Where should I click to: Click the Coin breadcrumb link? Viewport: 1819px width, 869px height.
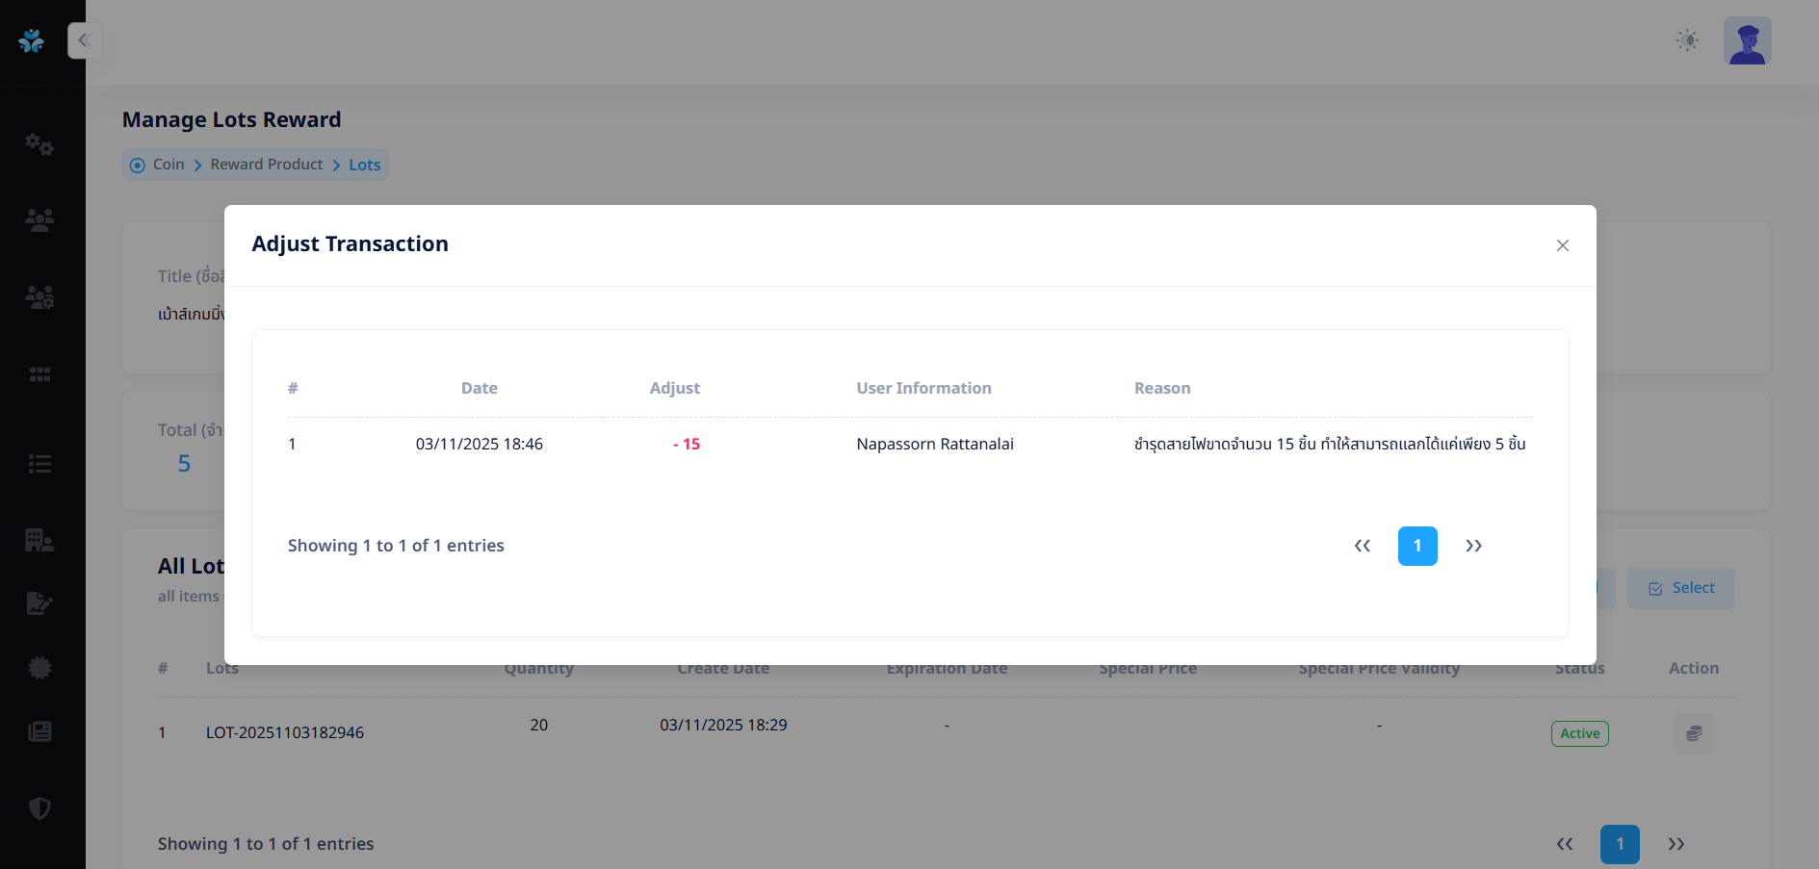point(169,165)
